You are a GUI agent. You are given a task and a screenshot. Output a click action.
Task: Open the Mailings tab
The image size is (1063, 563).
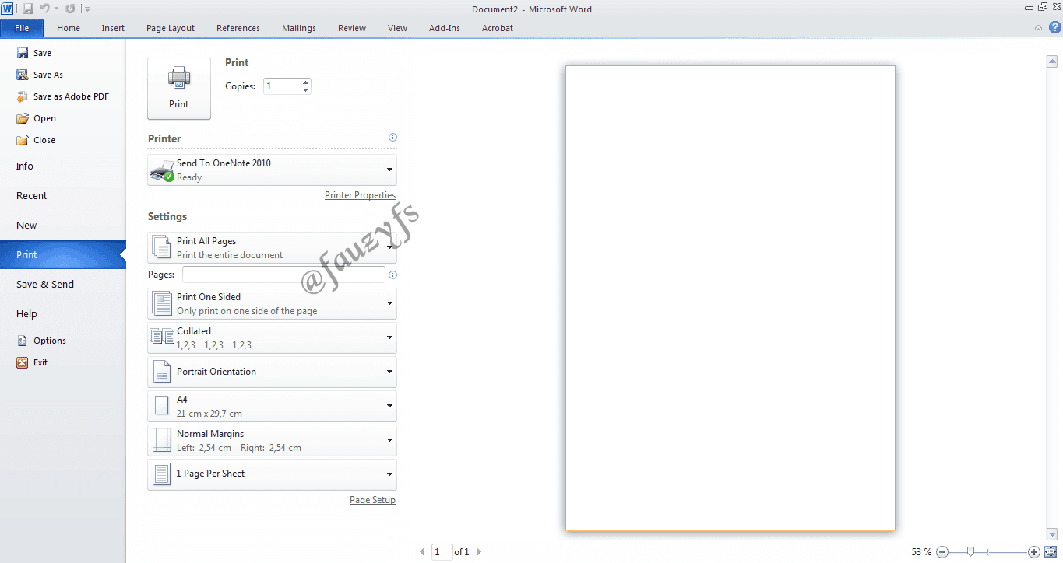(x=298, y=27)
